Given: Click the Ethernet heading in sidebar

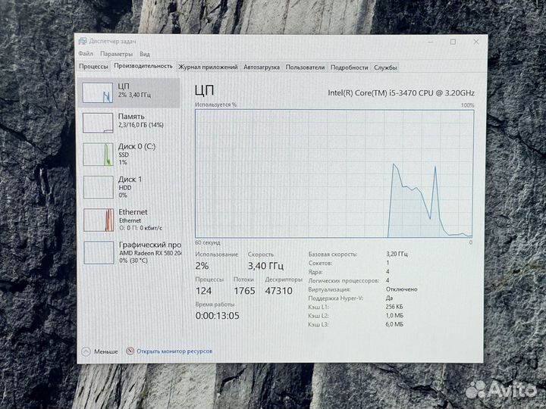Looking at the screenshot, I should tap(133, 212).
